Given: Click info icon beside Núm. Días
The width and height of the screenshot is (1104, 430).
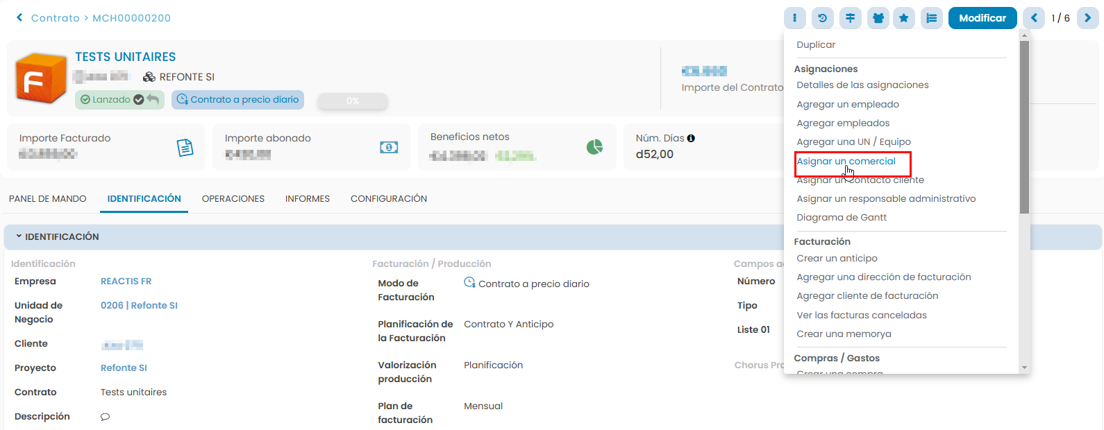Looking at the screenshot, I should [x=691, y=138].
